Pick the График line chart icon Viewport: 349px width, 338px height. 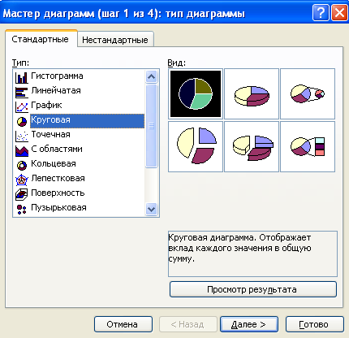(x=22, y=106)
